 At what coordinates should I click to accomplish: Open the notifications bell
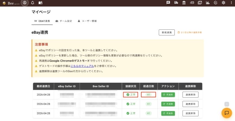[x=33, y=3]
